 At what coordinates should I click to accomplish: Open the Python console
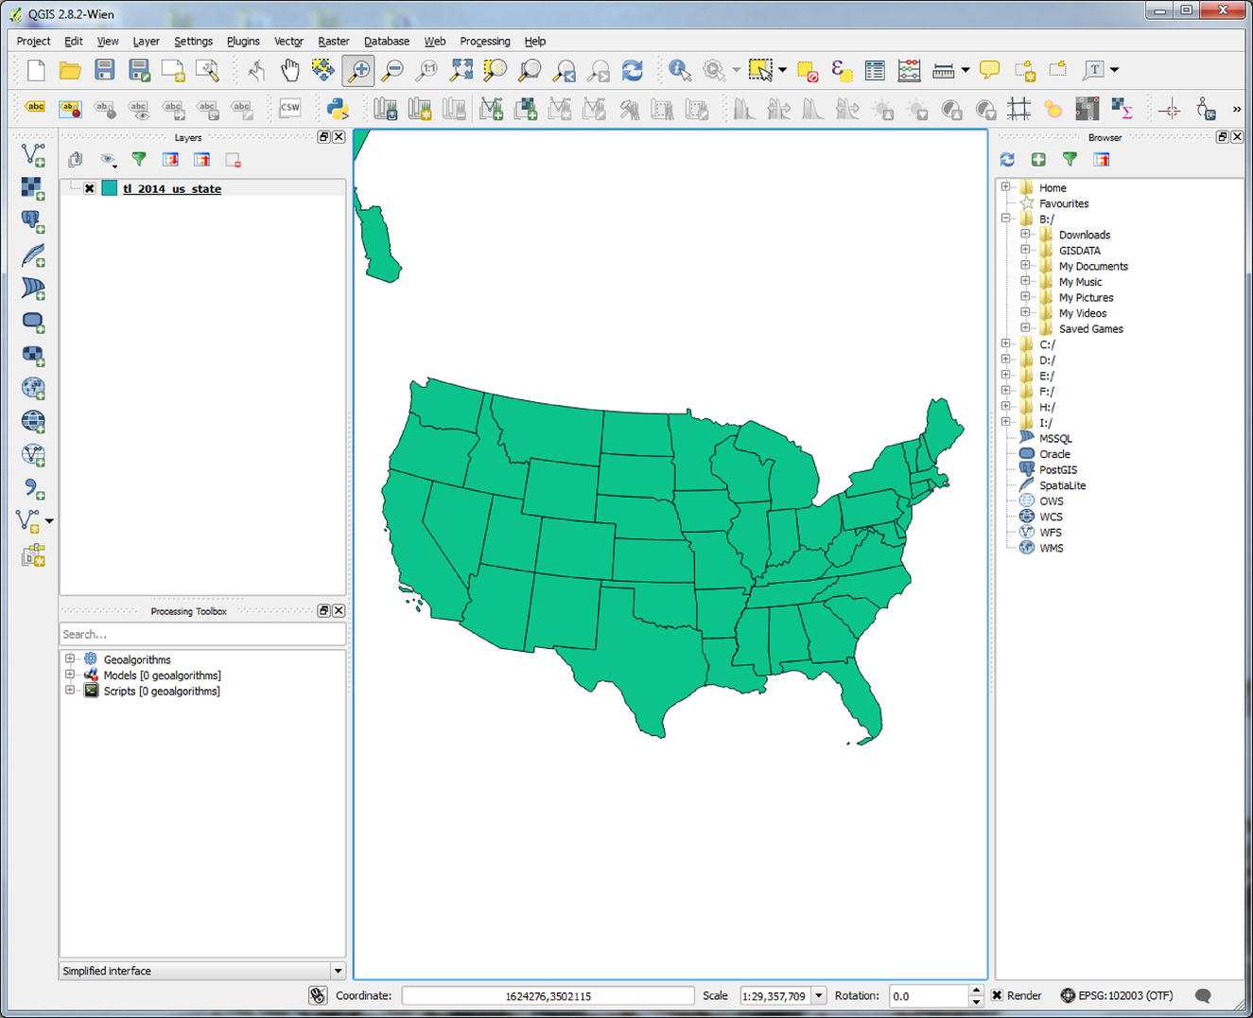pyautogui.click(x=337, y=109)
